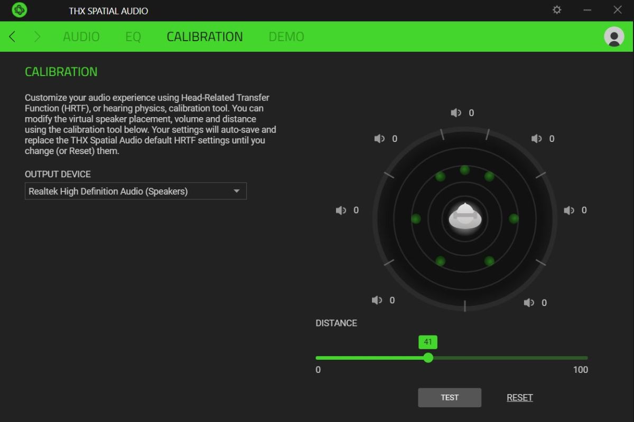This screenshot has width=634, height=422.
Task: Click the upper-right speaker volume icon
Action: click(536, 139)
